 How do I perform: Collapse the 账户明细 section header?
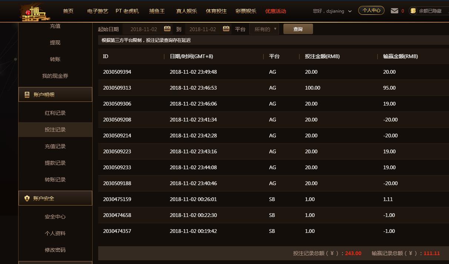(x=55, y=95)
